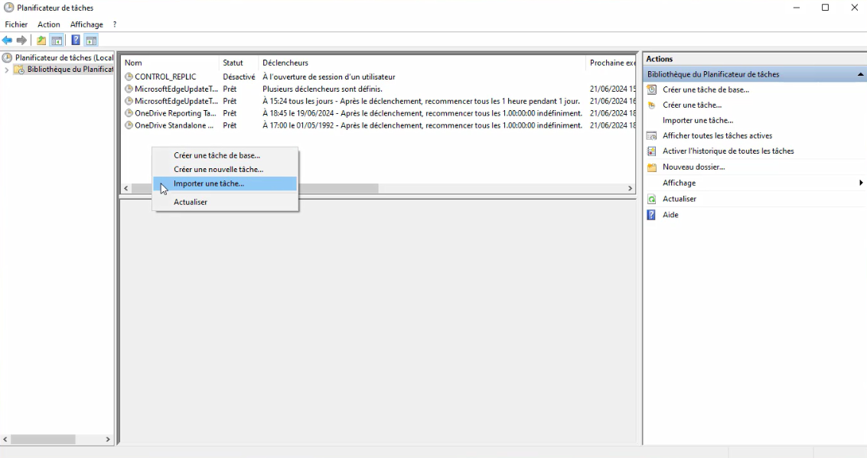Expand the Affichage submenu arrow in Actions
The width and height of the screenshot is (867, 458).
860,183
